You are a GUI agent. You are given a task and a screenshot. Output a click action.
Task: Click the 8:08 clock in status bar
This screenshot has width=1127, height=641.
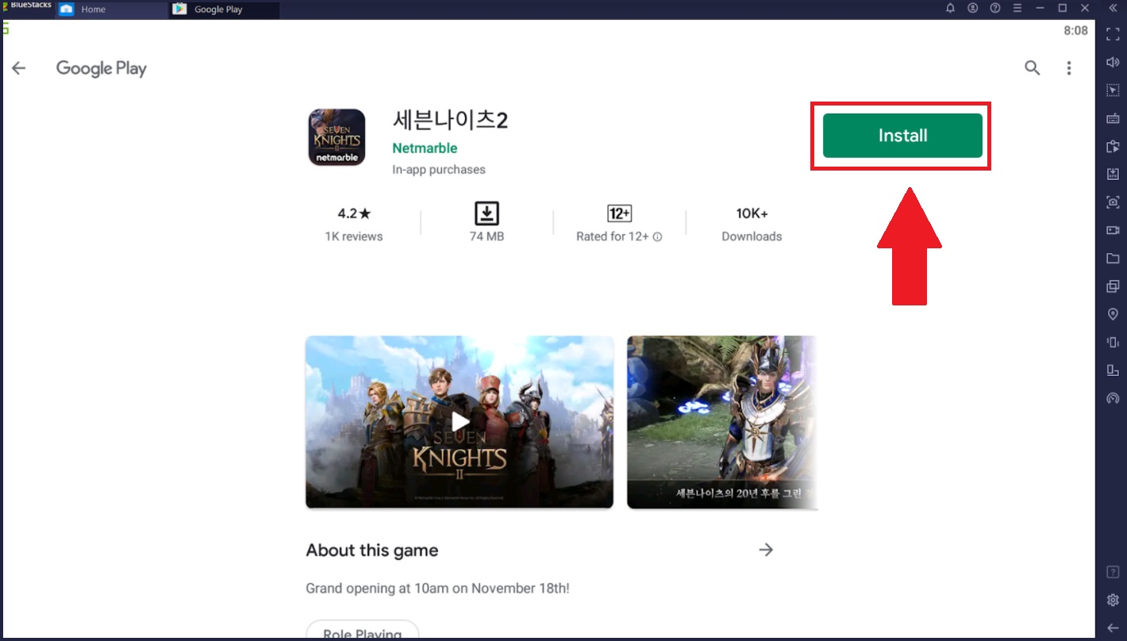pos(1075,30)
